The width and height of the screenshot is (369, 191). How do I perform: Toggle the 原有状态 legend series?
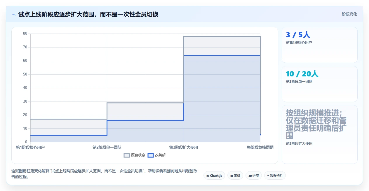(134, 155)
